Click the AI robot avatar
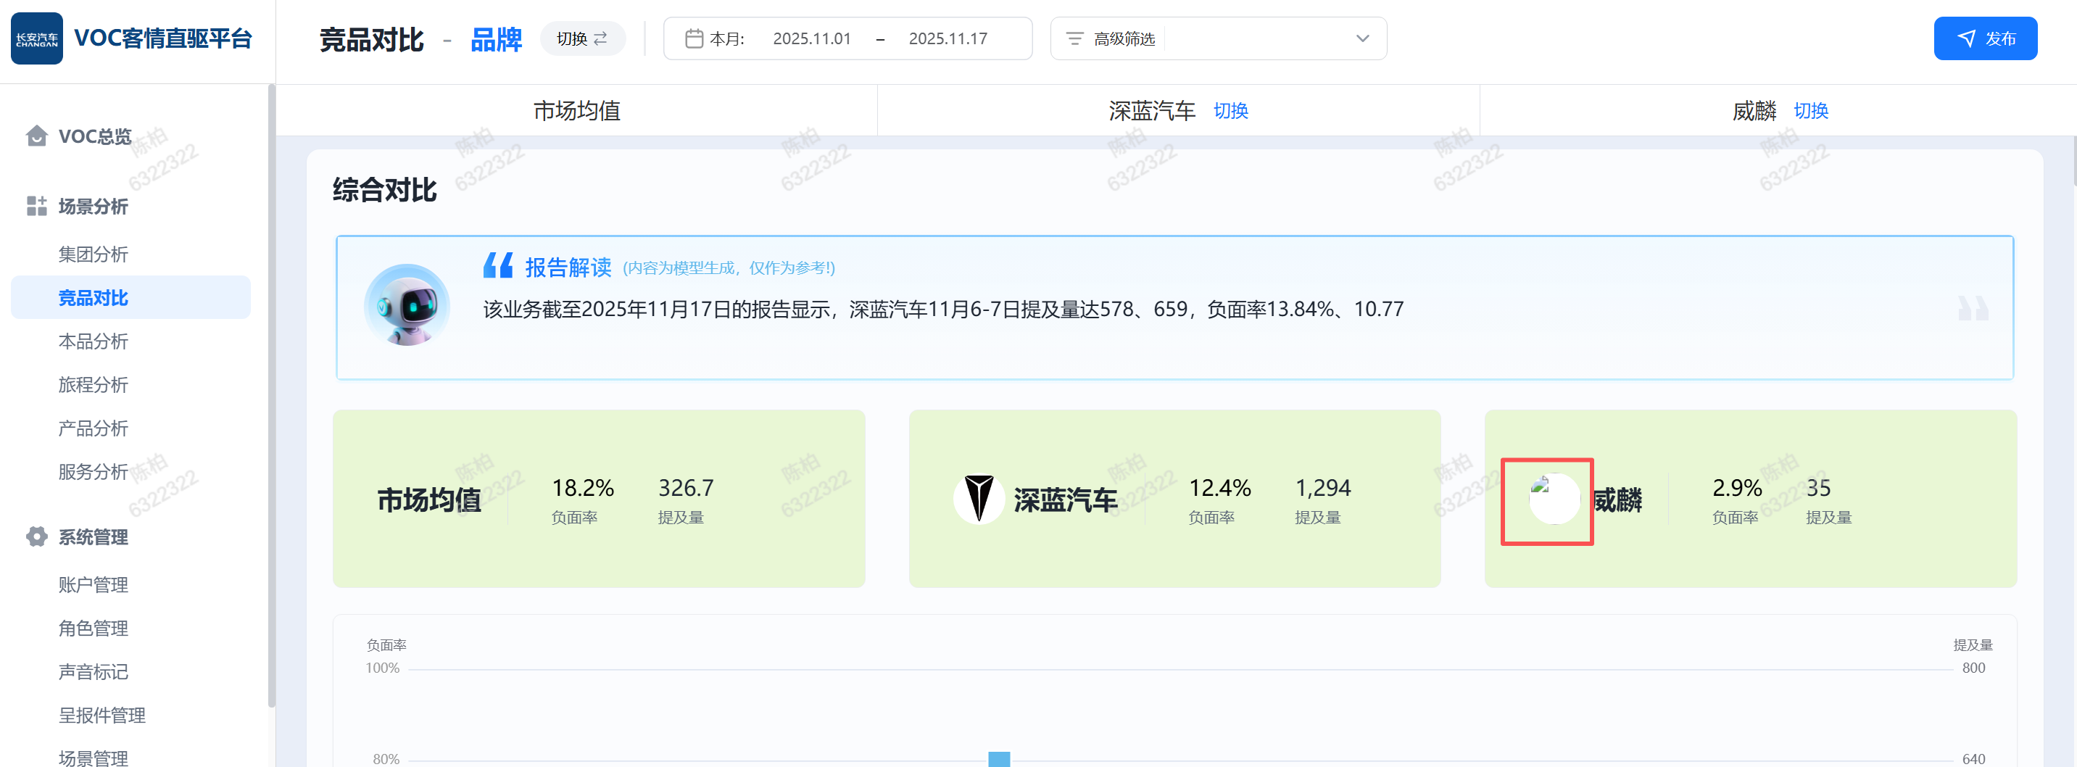The height and width of the screenshot is (767, 2077). [407, 306]
